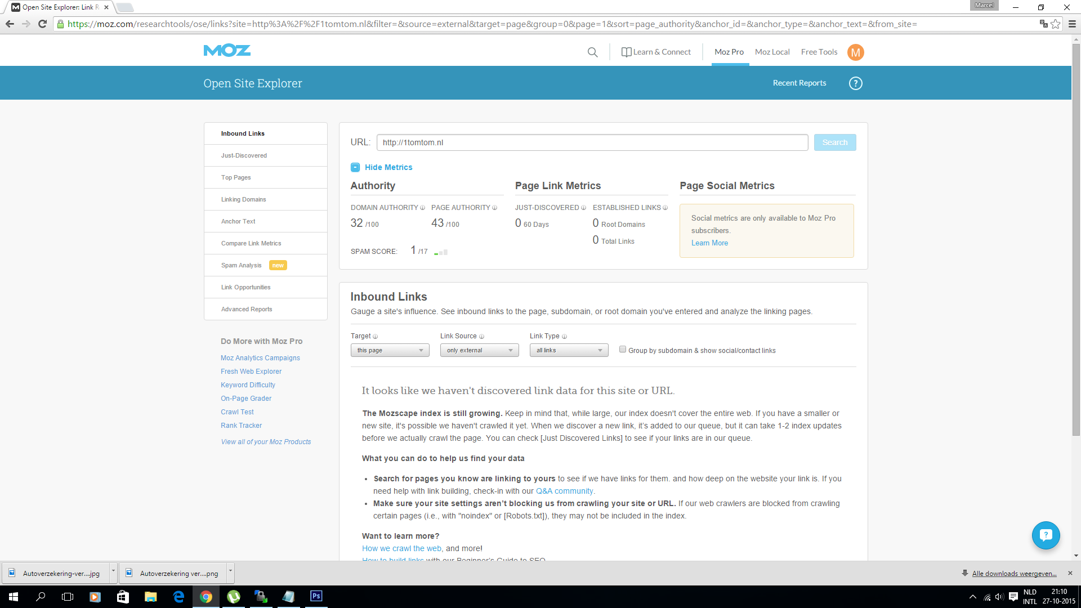Open Anchor Text in sidebar
1081x608 pixels.
point(266,221)
